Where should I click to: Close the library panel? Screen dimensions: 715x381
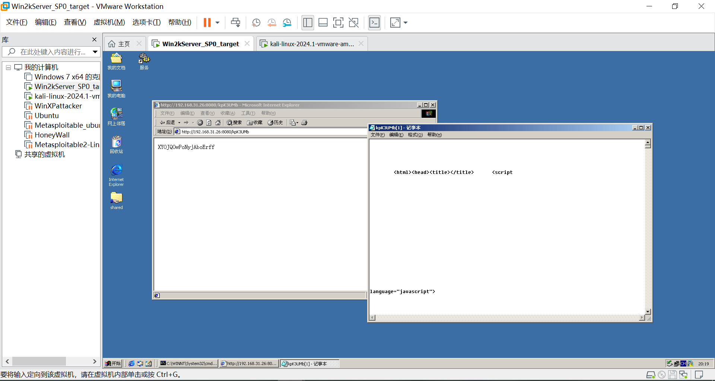[x=94, y=39]
